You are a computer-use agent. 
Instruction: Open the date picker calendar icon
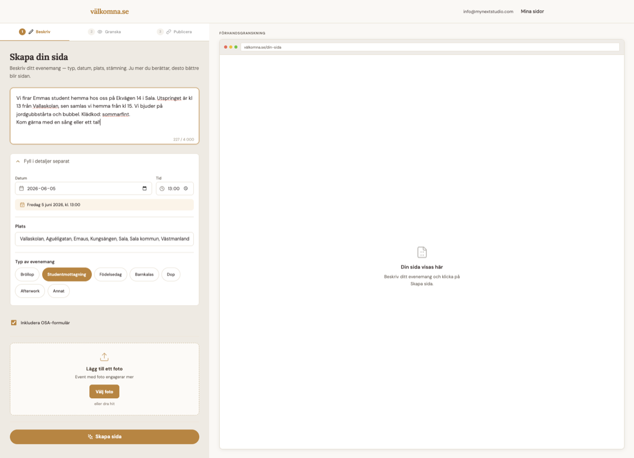click(x=145, y=188)
